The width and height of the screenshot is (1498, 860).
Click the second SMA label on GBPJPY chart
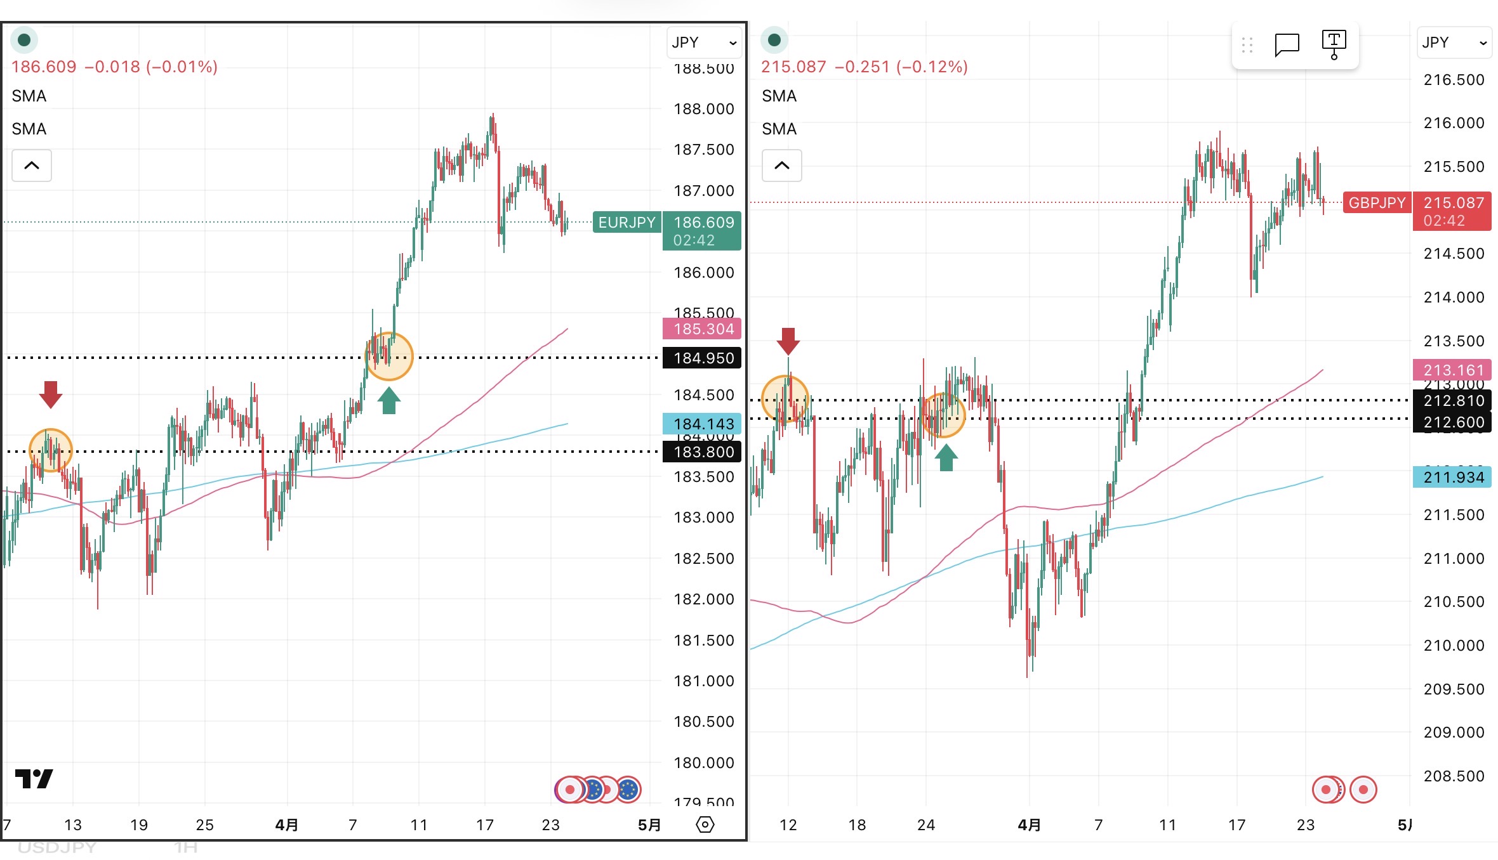pyautogui.click(x=779, y=129)
